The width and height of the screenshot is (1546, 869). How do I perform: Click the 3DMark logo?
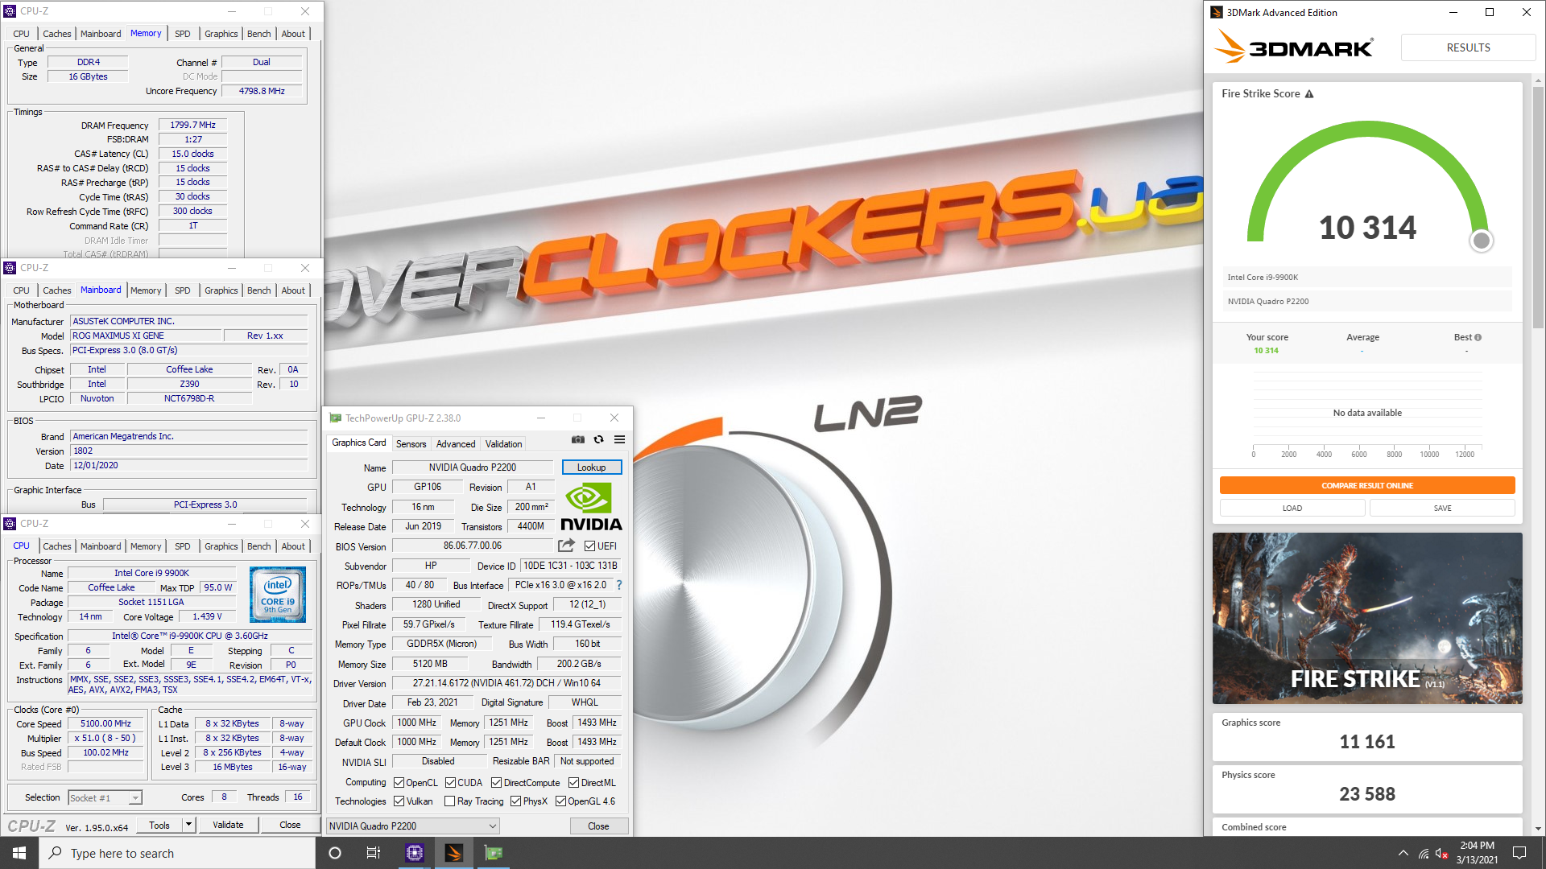click(x=1293, y=47)
